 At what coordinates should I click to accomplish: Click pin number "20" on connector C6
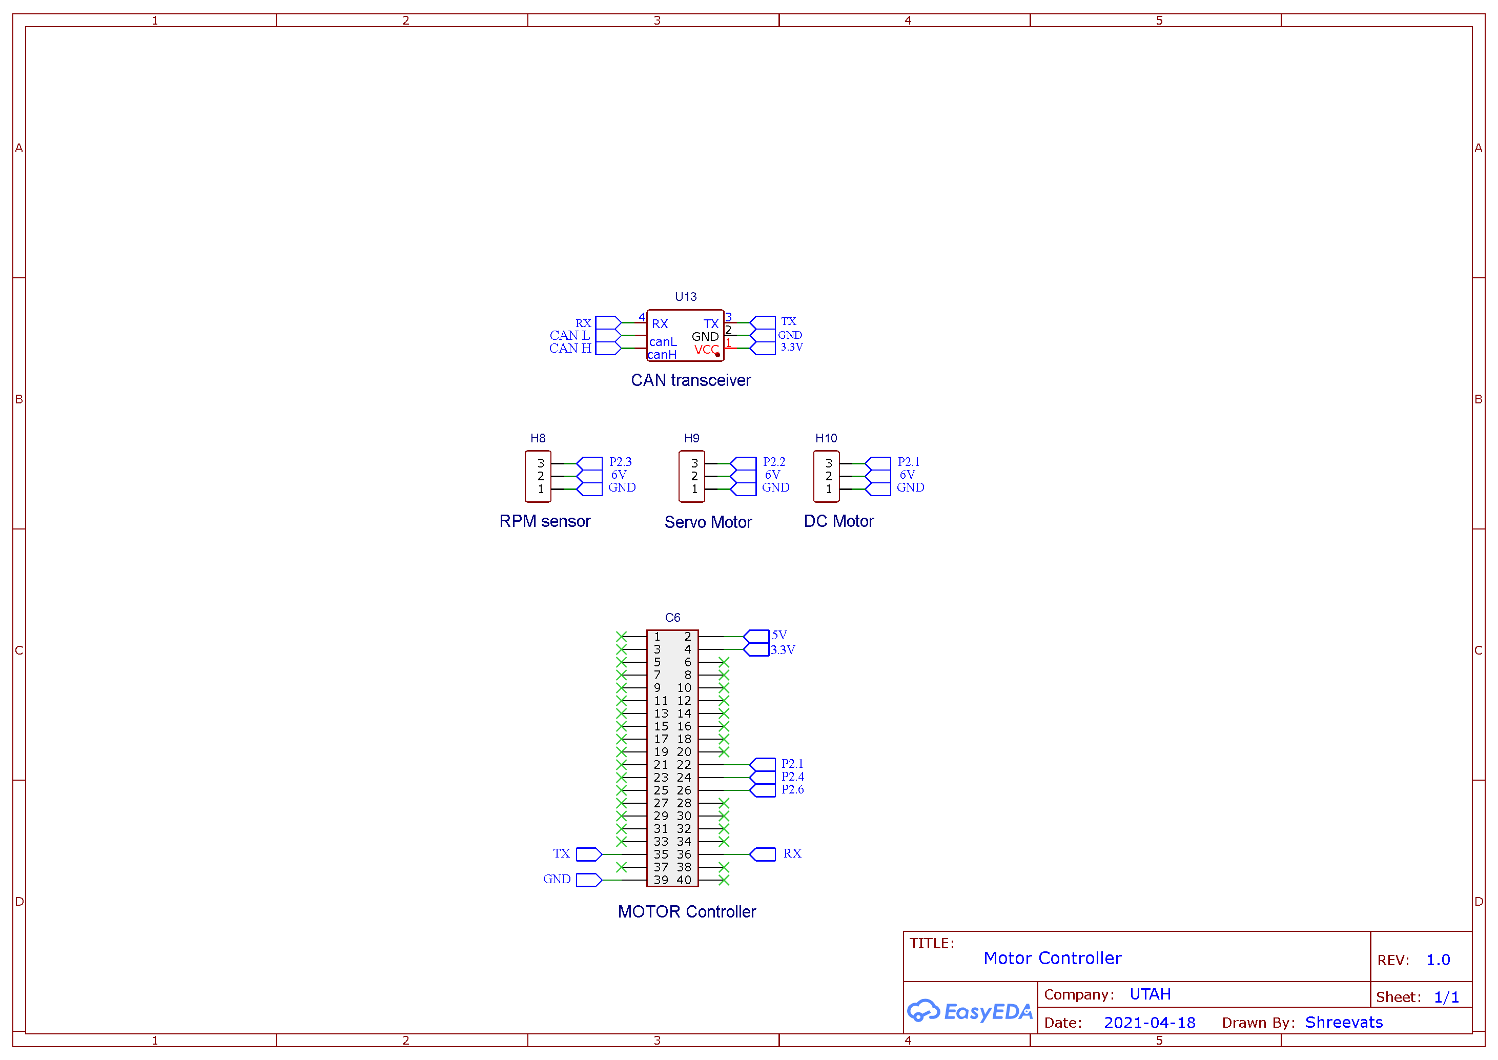(x=684, y=752)
